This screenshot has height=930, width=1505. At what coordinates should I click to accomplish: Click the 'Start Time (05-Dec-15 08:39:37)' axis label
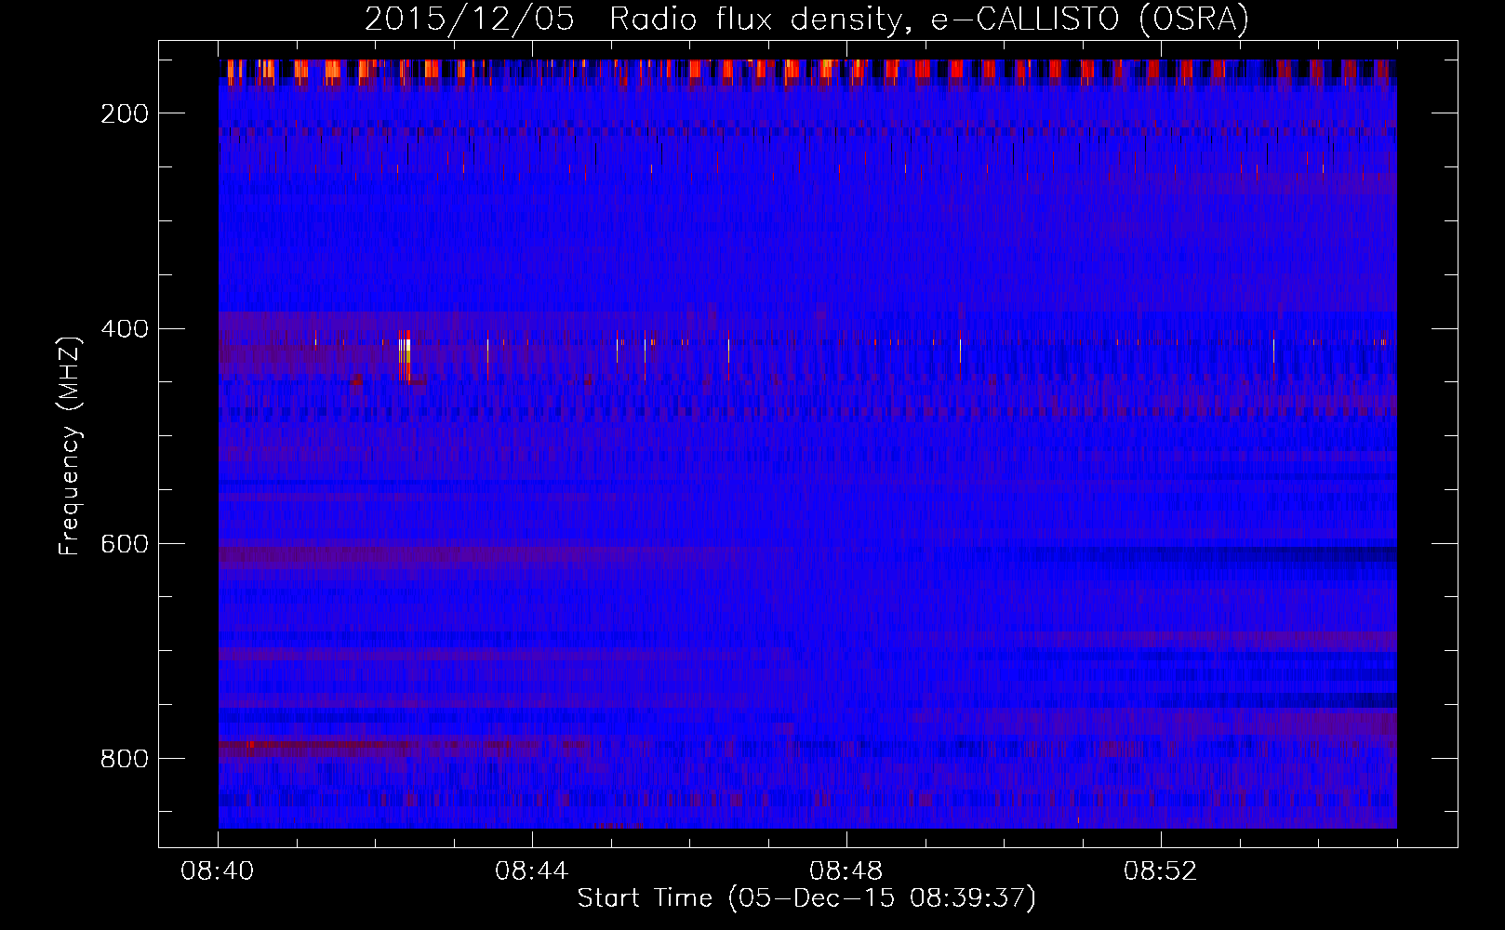(x=806, y=898)
